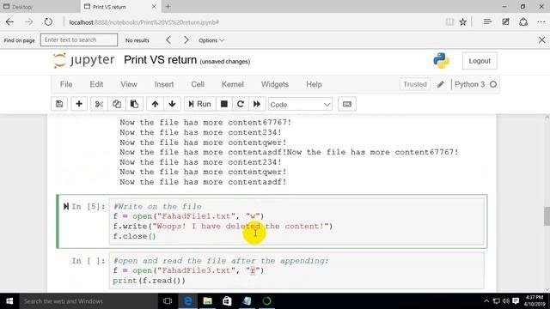Click the Jupyter logo
The image size is (550, 309).
83,60
